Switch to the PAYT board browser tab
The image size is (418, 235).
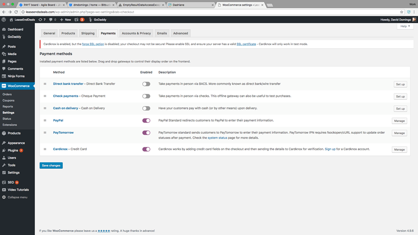pos(42,5)
